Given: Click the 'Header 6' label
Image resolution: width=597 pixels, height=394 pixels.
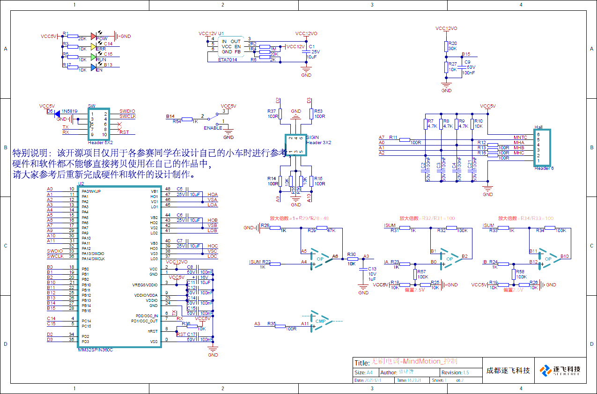Looking at the screenshot, I should [544, 168].
